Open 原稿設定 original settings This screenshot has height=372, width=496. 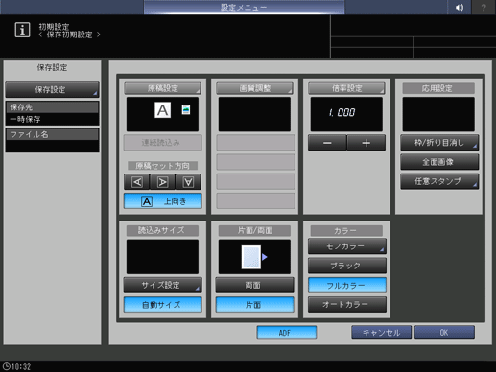[162, 88]
